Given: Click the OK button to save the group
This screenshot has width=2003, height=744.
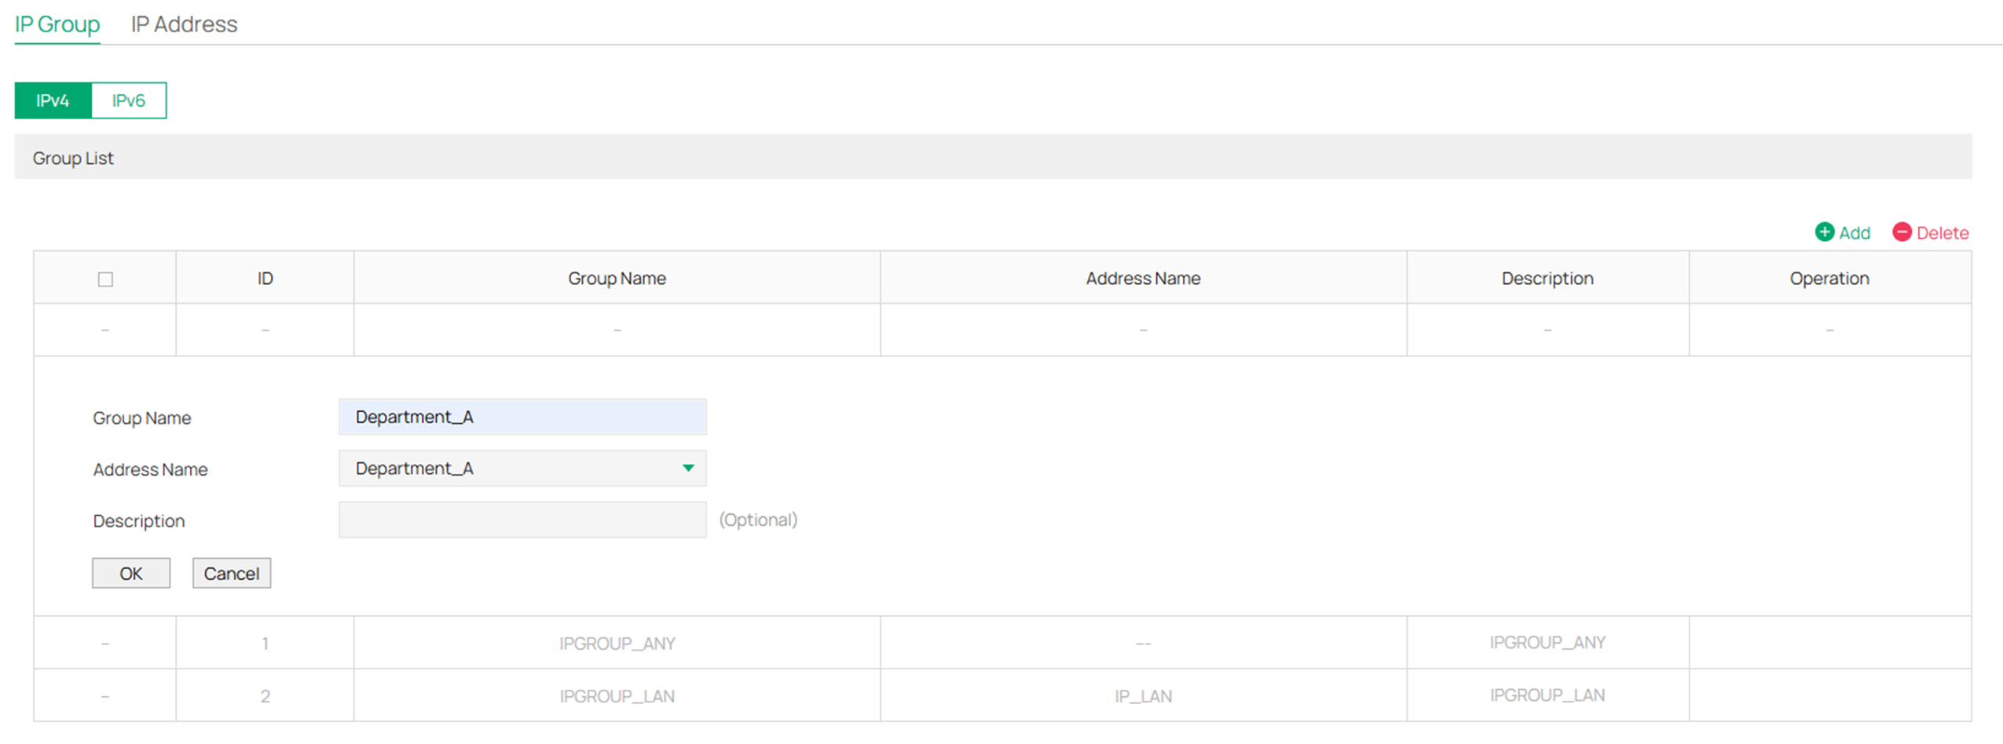Looking at the screenshot, I should 130,573.
